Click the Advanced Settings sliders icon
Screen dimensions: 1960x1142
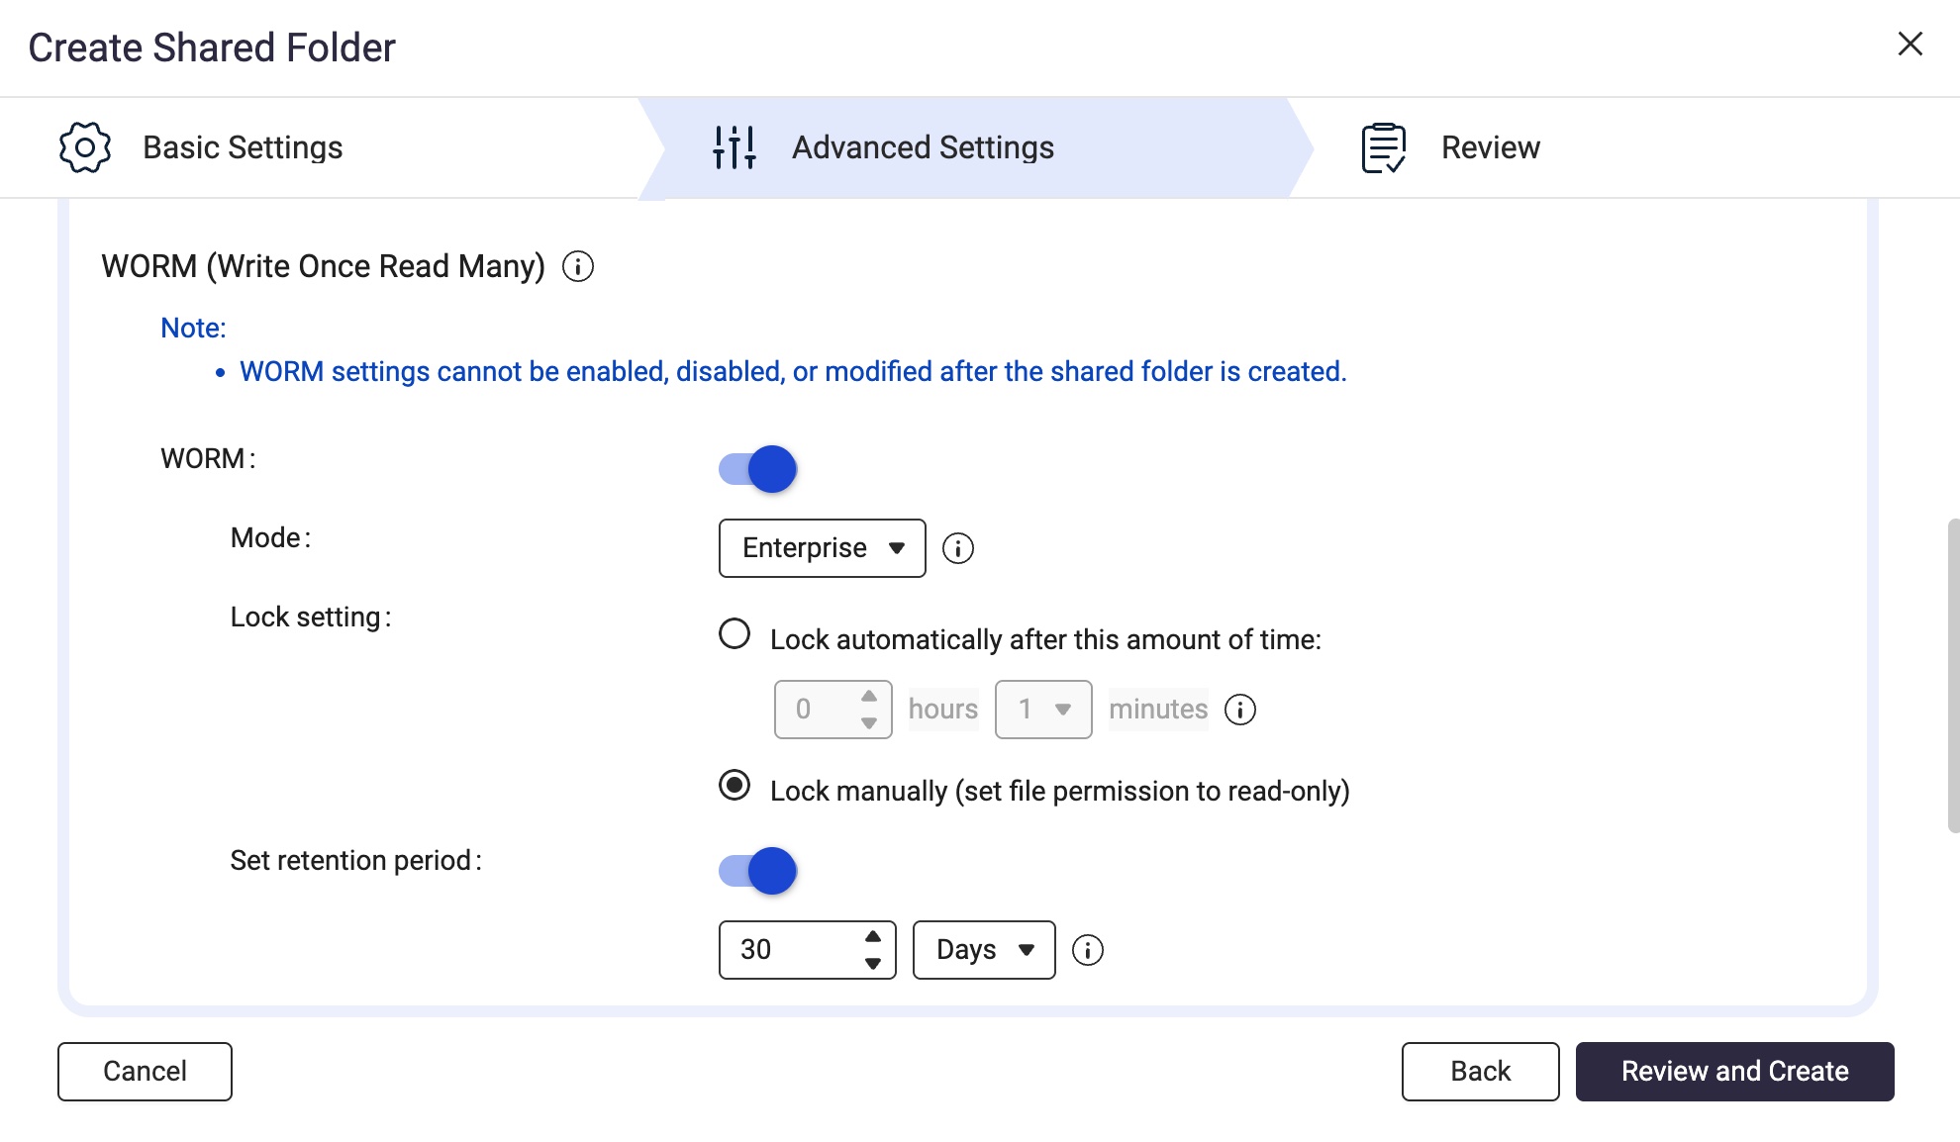pos(735,147)
